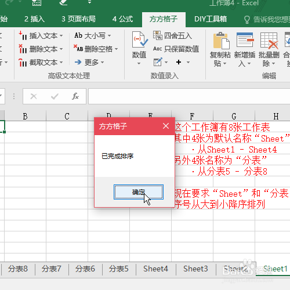Open the 大小写 case dropdown

coord(109,36)
